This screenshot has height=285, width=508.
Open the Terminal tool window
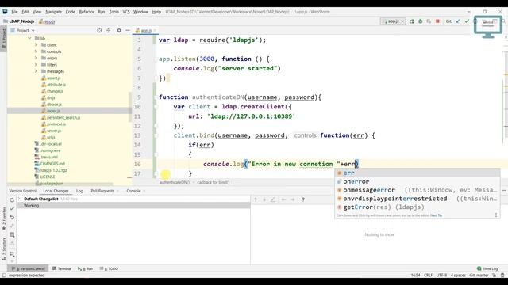(62, 268)
